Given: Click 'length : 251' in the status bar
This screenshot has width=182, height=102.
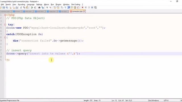Looking at the screenshot, I should click(x=88, y=101).
